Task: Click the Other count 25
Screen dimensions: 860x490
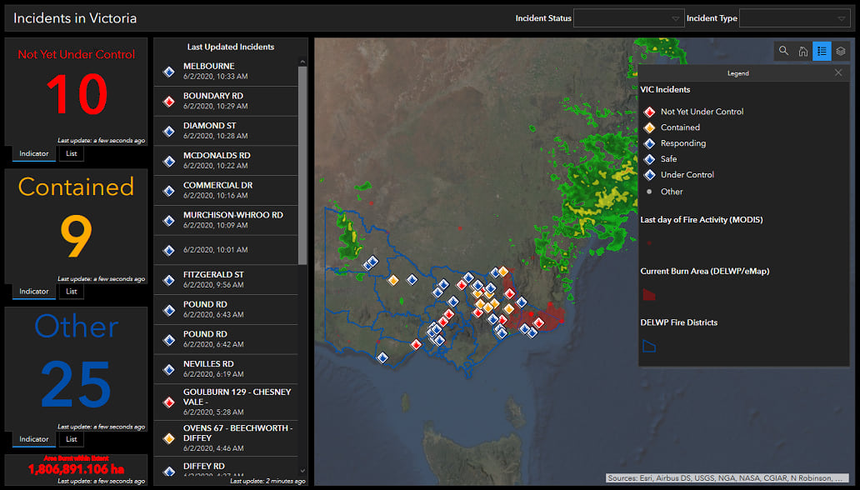Action: 76,383
